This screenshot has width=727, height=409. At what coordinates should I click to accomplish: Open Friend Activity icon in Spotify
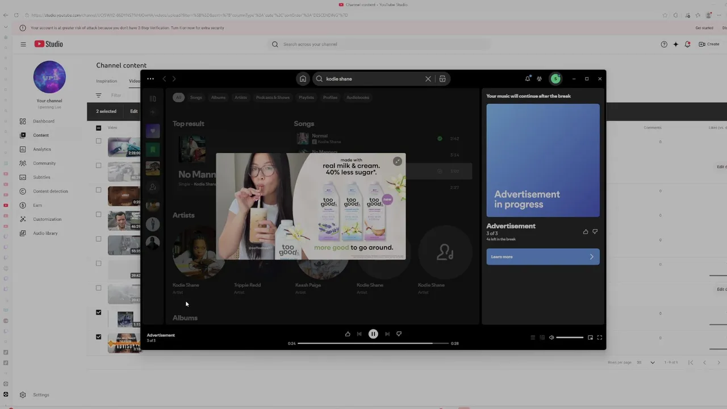(x=539, y=79)
